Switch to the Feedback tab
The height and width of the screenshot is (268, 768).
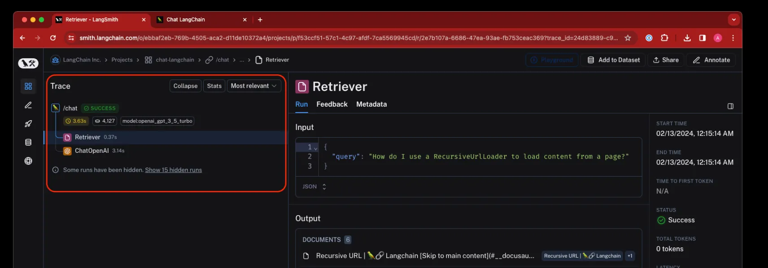click(x=332, y=104)
